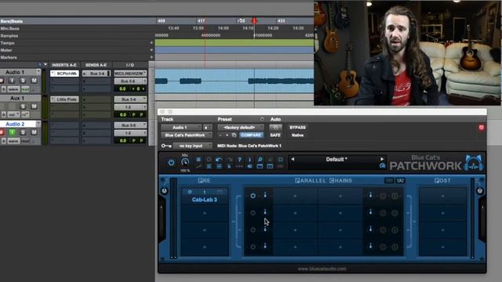Open the Bus 3-4 send on Audio 1
The height and width of the screenshot is (282, 502).
[96, 74]
